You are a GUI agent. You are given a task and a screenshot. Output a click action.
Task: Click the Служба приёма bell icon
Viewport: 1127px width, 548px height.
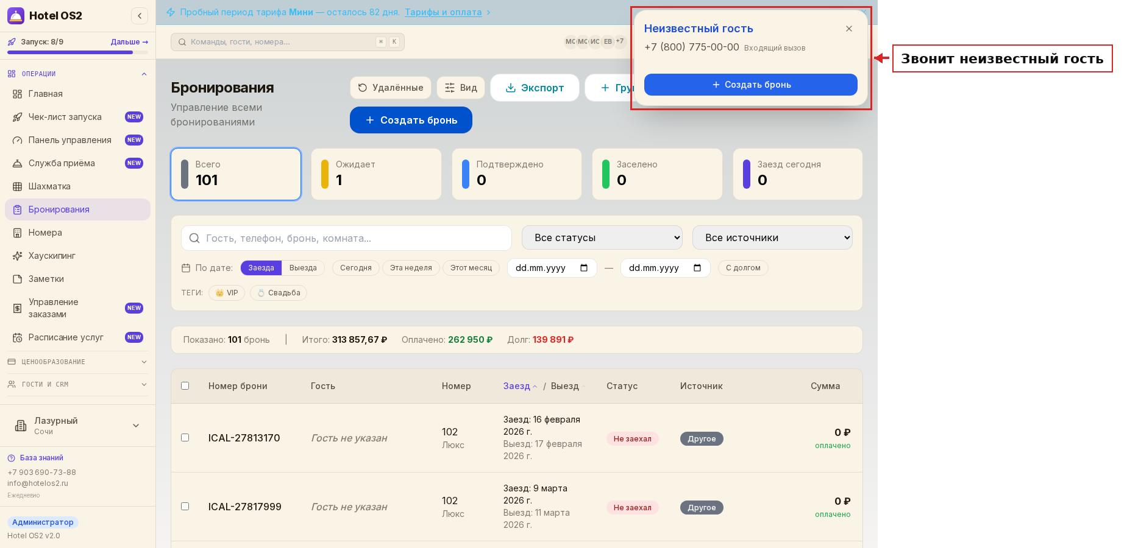18,163
